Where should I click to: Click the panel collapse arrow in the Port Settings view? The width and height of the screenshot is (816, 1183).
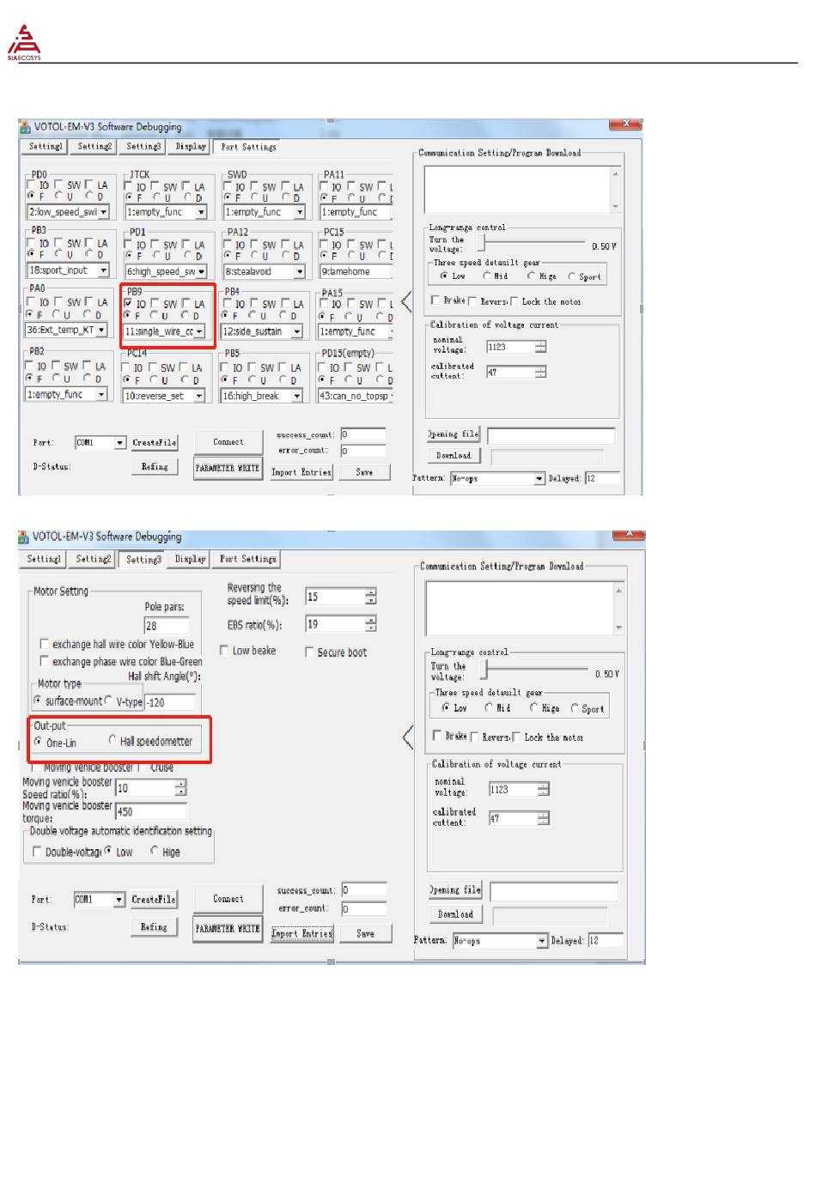click(406, 301)
